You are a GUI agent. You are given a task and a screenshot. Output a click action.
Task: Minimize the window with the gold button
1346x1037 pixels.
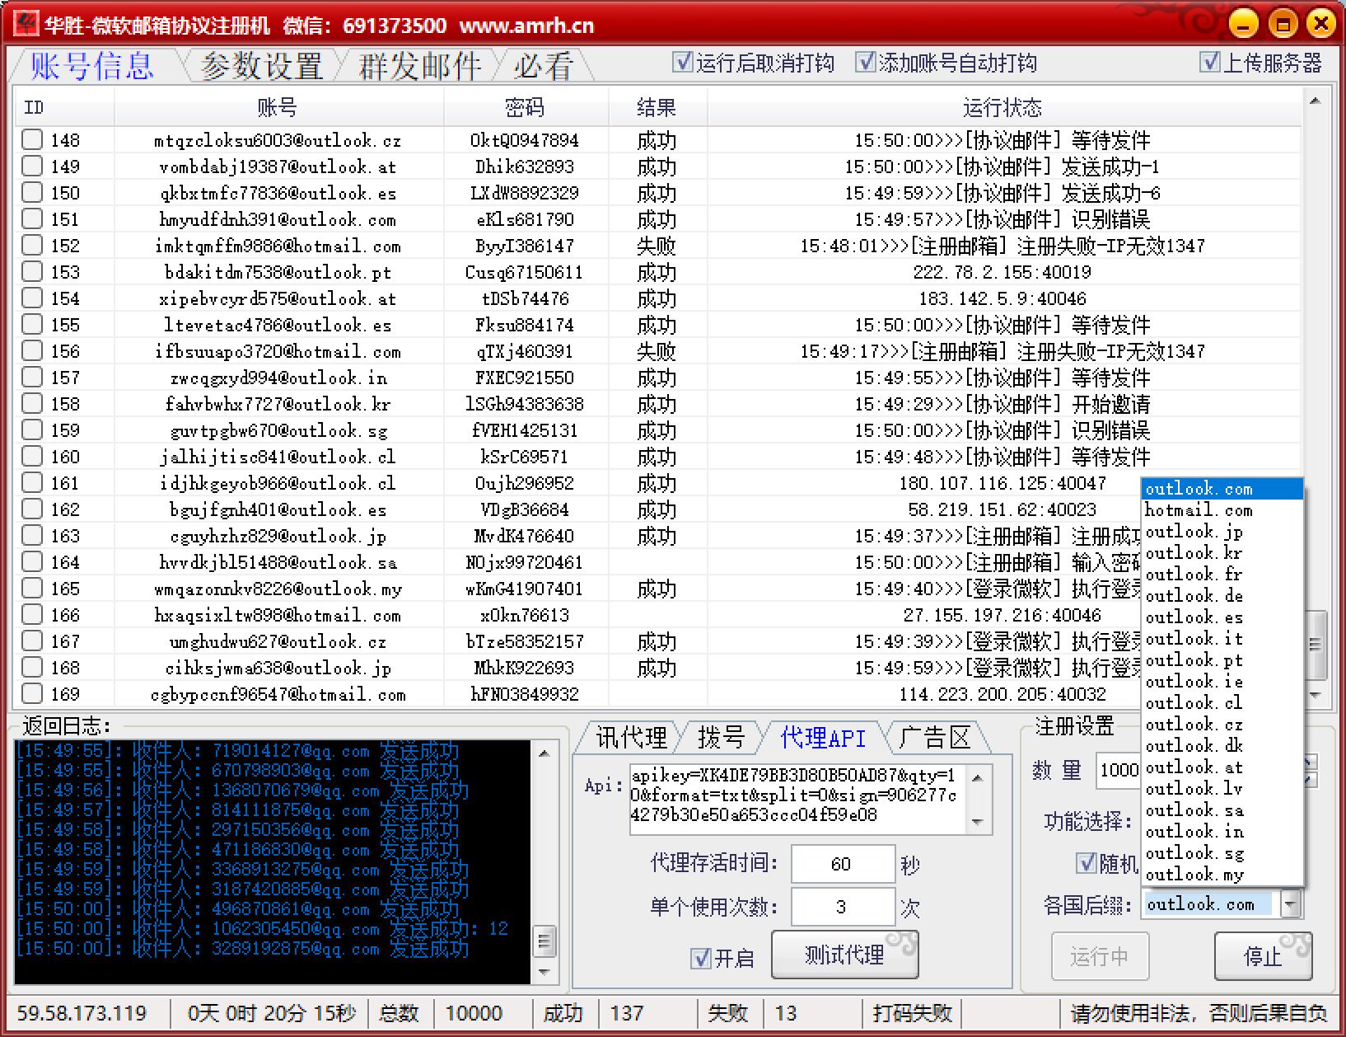tap(1242, 24)
